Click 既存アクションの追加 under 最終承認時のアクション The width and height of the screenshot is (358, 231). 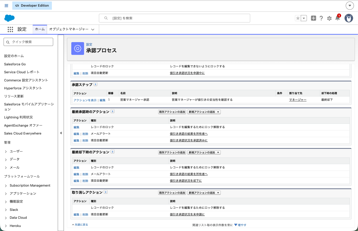coord(172,112)
